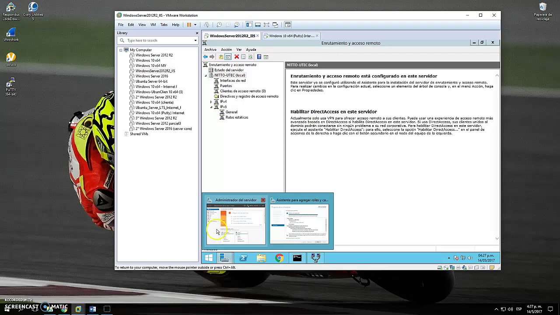The width and height of the screenshot is (560, 315).
Task: Select Shared VMs in the library
Action: tap(139, 134)
